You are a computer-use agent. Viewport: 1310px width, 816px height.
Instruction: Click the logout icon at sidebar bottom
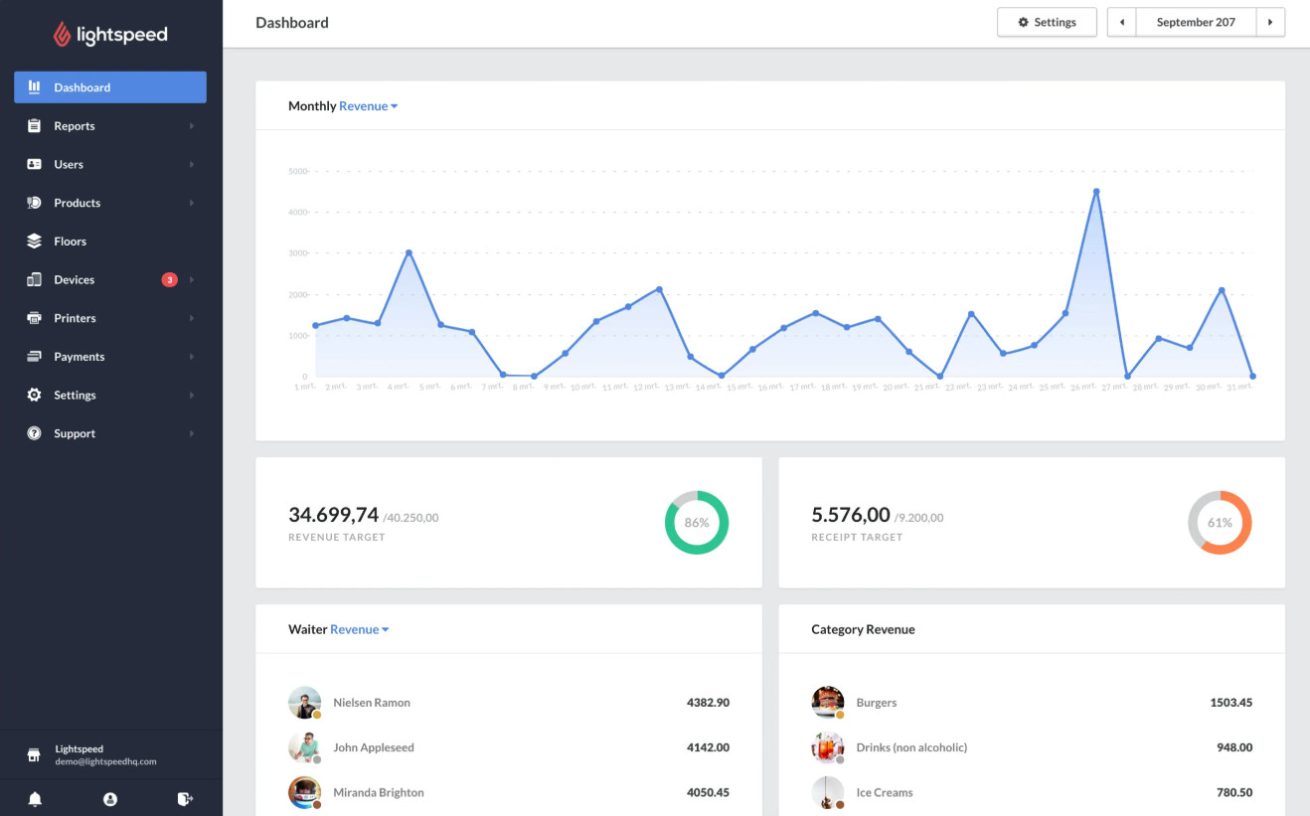click(x=185, y=798)
